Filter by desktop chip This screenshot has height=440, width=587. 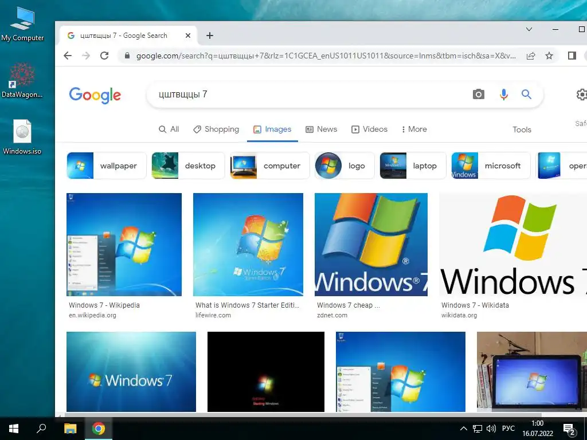(188, 166)
